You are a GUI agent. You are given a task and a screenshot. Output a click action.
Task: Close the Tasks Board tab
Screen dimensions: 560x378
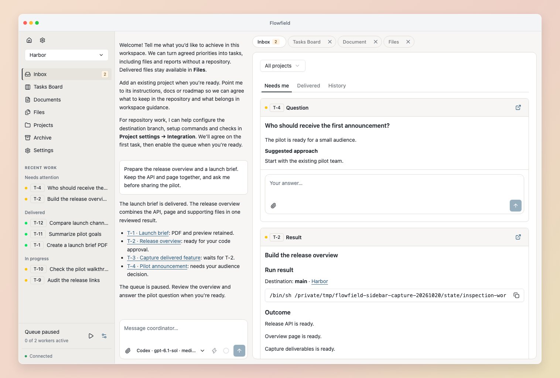[330, 42]
